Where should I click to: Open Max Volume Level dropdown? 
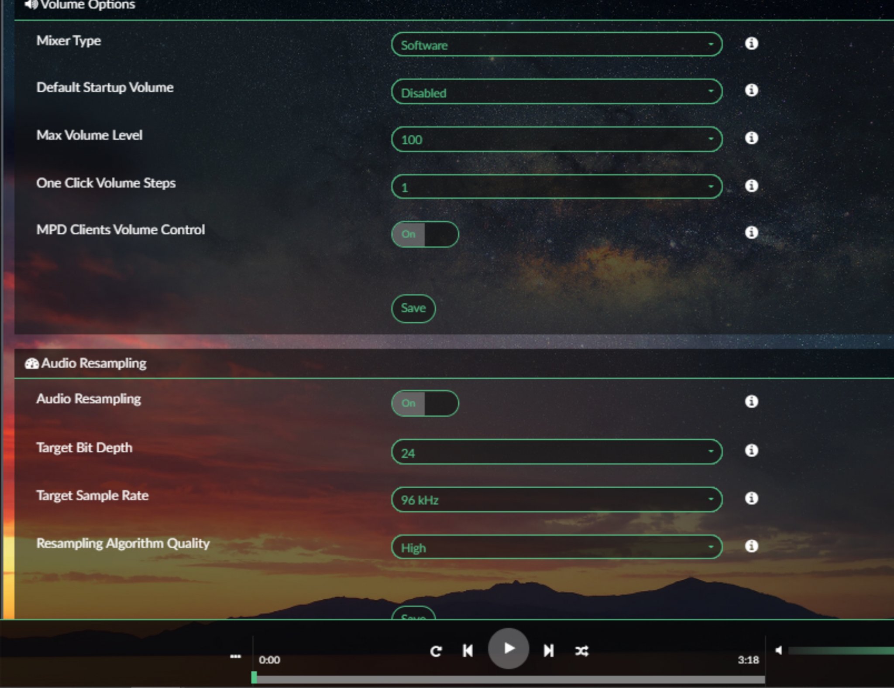pos(557,139)
